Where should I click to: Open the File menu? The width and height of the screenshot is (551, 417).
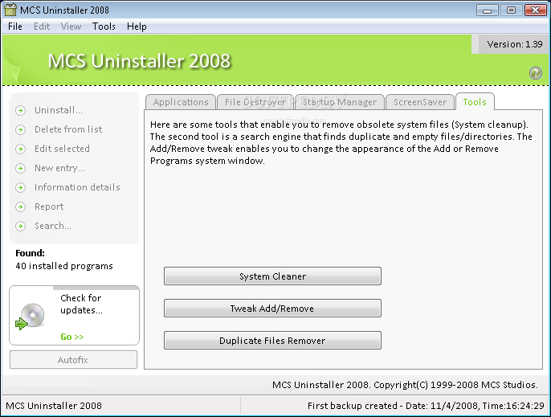coord(15,27)
